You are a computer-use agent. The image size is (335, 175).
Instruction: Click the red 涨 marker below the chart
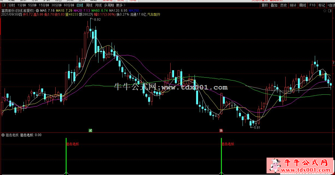221,131
